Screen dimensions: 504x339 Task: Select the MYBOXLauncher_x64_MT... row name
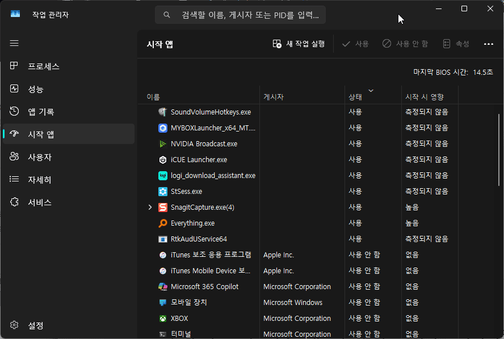click(213, 128)
